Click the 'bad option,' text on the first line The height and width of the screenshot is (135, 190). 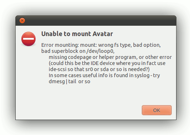click(x=147, y=45)
